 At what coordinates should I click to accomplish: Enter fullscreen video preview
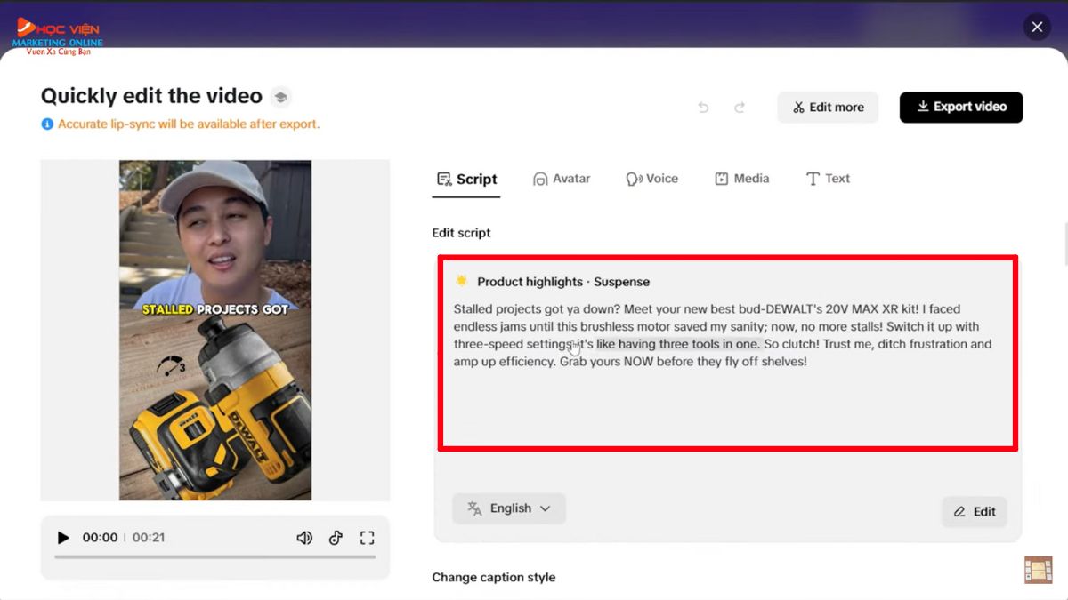(367, 538)
